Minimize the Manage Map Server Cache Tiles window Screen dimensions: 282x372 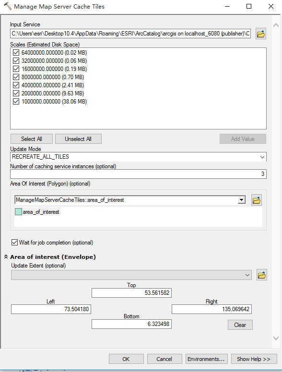tap(227, 6)
